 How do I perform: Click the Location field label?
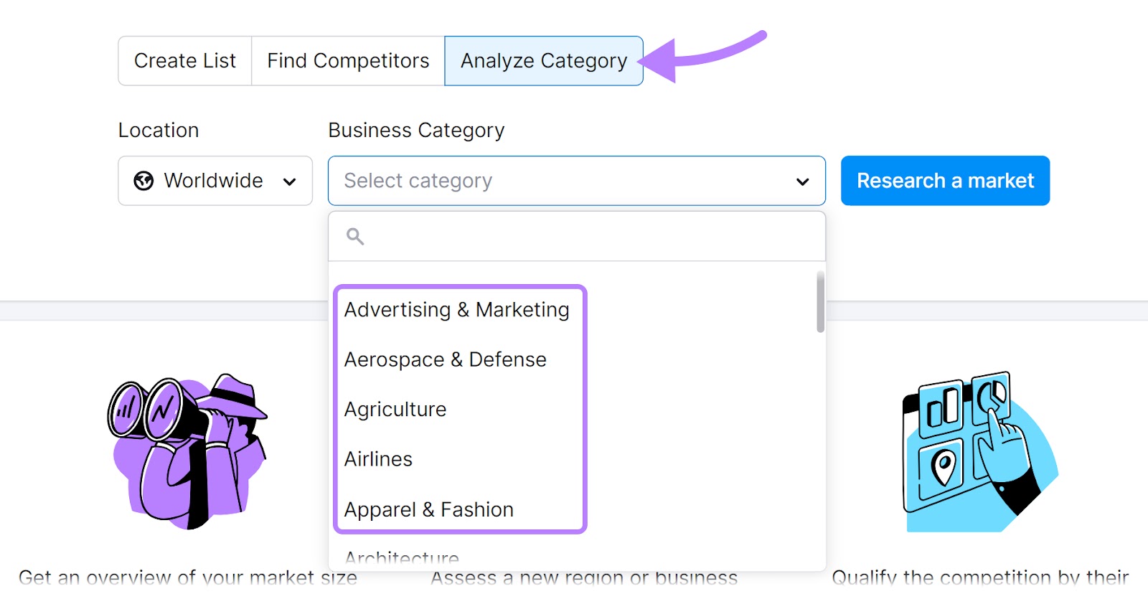(x=159, y=130)
